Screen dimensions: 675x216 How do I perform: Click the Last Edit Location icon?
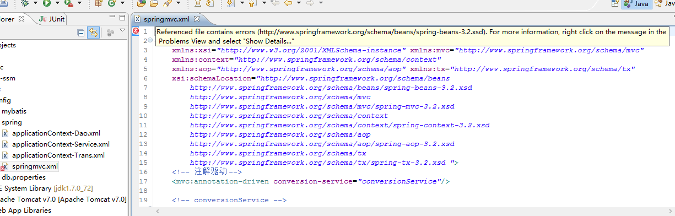[275, 3]
